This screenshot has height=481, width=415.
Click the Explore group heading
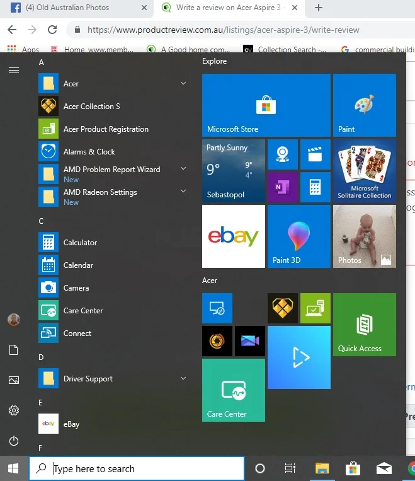pos(214,61)
